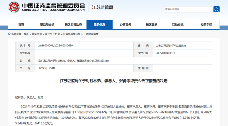The height and width of the screenshot is (126, 228).
Task: Click the 主动公开目录 breadcrumb link
Action: coord(52,34)
